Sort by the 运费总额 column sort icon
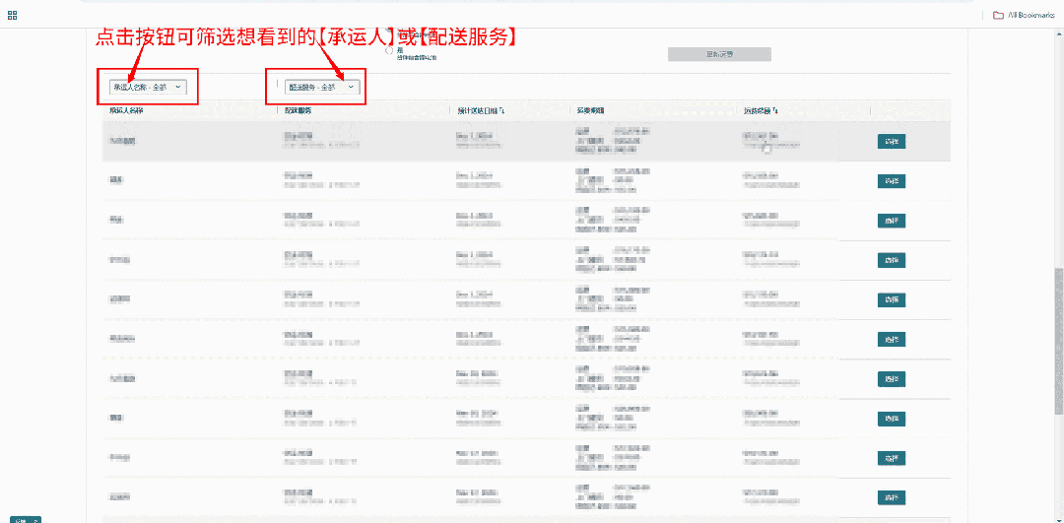This screenshot has width=1064, height=523. click(775, 110)
